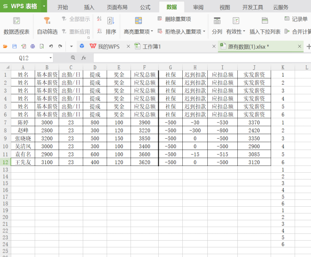
Task: Click the fx insert function icon
Action: pyautogui.click(x=84, y=58)
